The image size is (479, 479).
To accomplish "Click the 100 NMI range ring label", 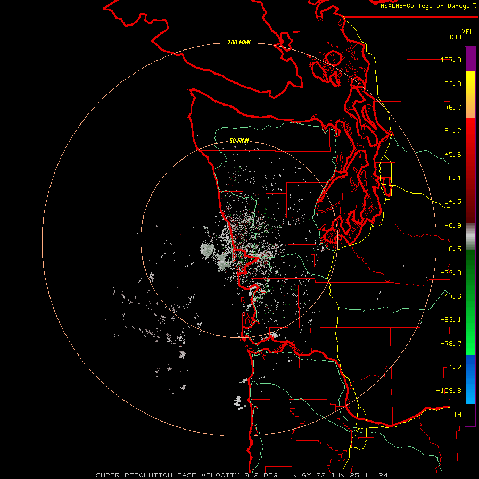I will click(239, 42).
